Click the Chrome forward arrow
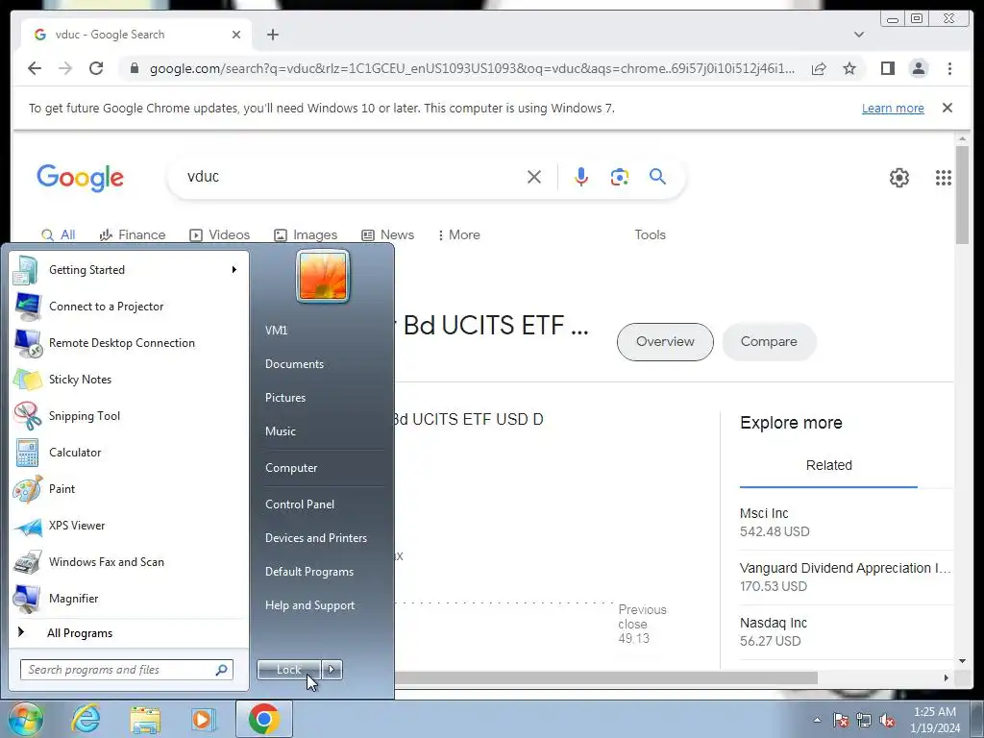The width and height of the screenshot is (984, 738). (x=65, y=68)
